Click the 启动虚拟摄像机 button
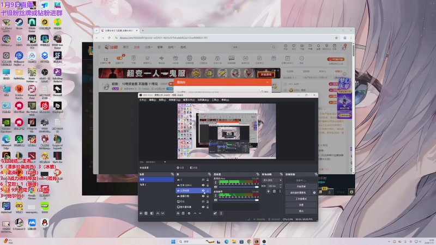The width and height of the screenshot is (436, 245). click(x=298, y=193)
